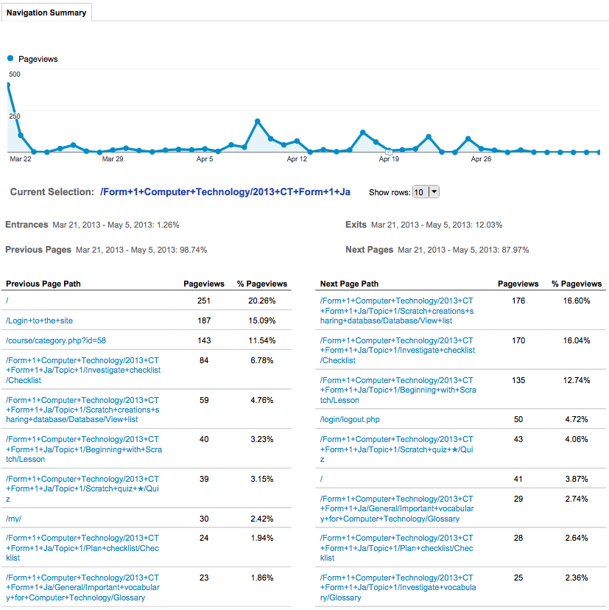Click the Next Page Path column header
Screen dimensions: 609x610
[x=349, y=284]
